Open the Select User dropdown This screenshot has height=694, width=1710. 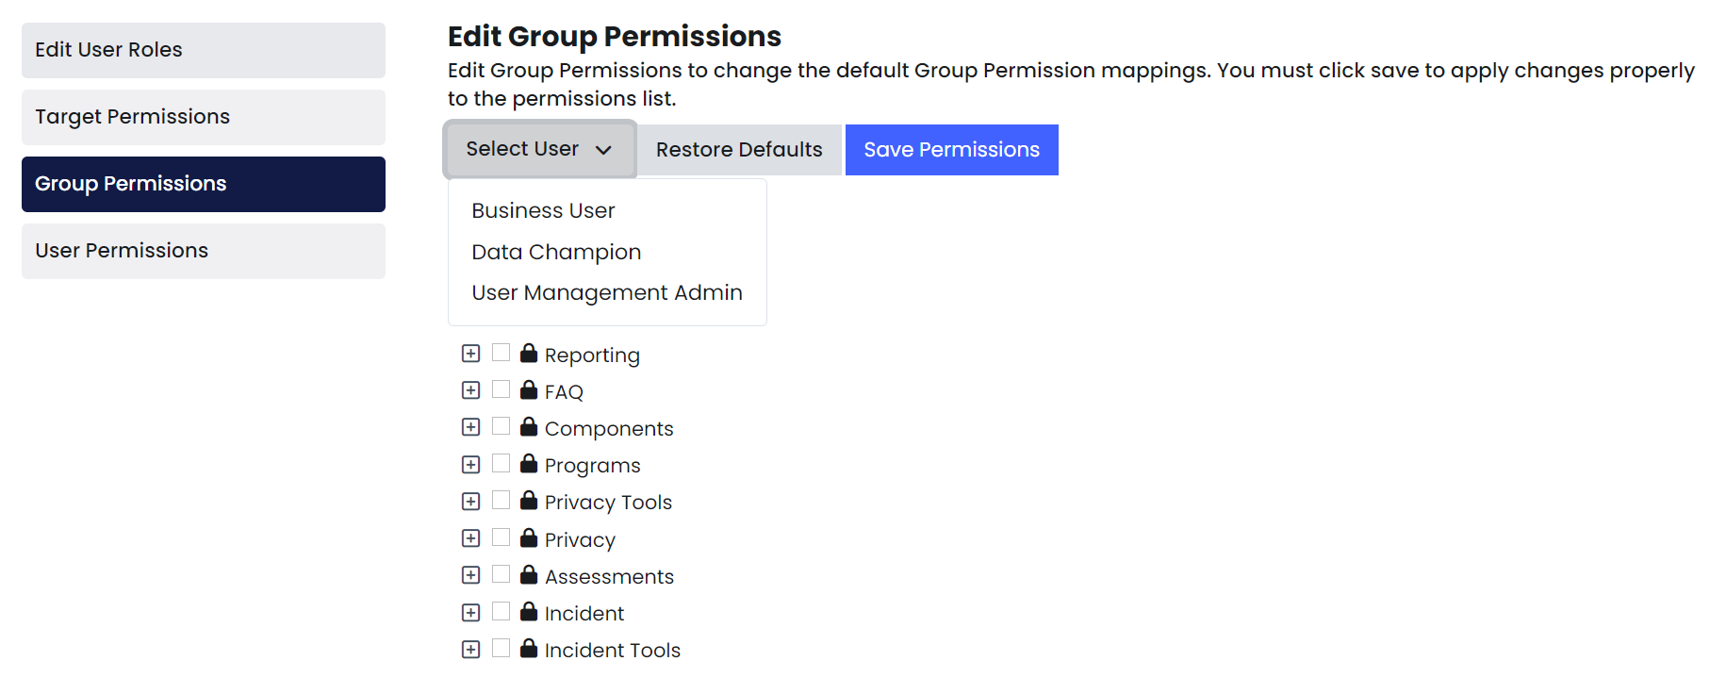(539, 149)
